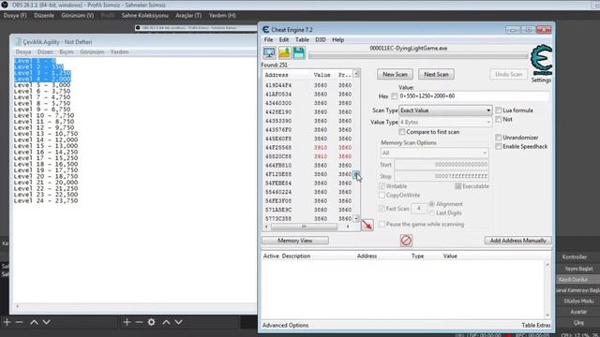Open cheat table folder icon
Viewport: 600px width, 337px height.
pos(284,52)
